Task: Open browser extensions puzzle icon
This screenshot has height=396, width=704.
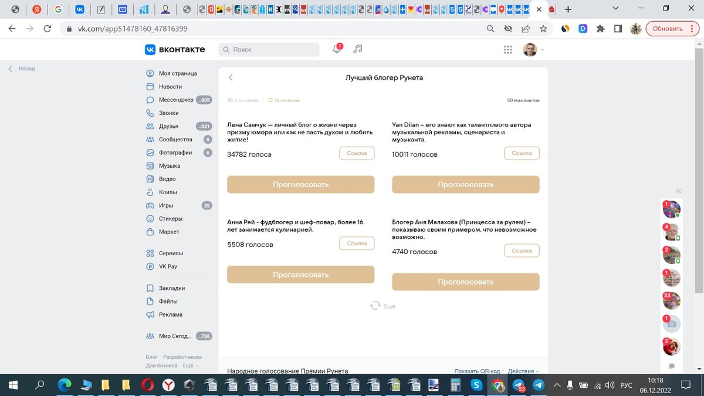Action: pos(600,28)
